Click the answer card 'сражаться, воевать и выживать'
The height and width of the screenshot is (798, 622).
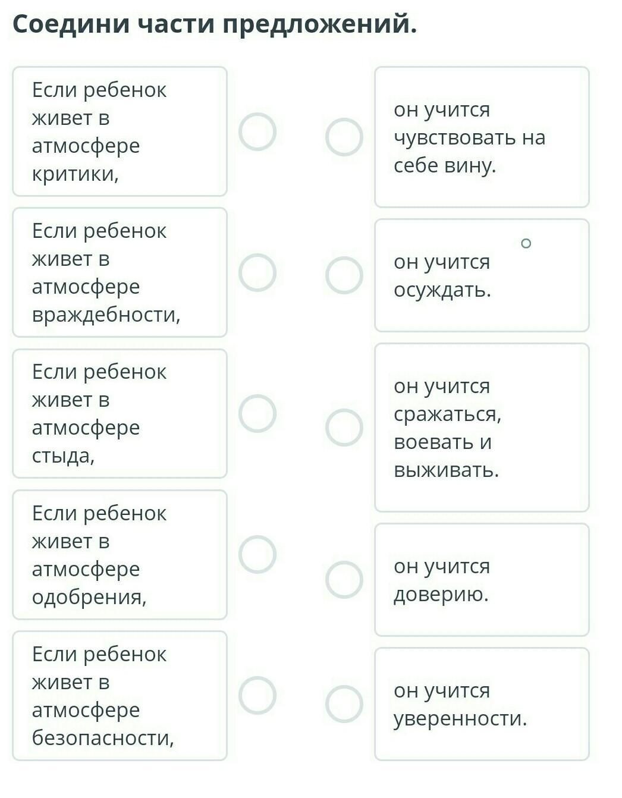482,427
